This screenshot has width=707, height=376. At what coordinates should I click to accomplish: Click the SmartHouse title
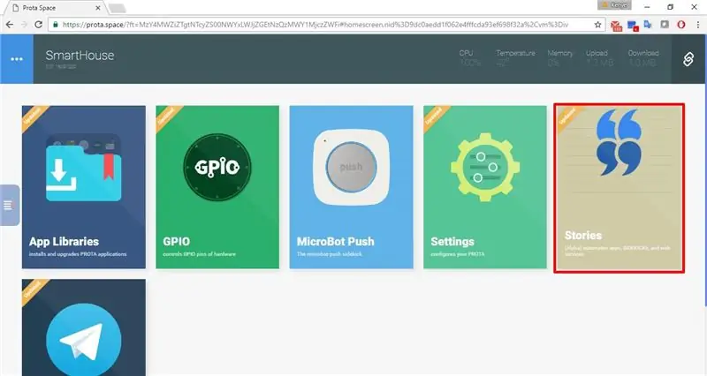tap(80, 56)
